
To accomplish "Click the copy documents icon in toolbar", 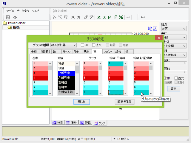I will [x=86, y=17].
